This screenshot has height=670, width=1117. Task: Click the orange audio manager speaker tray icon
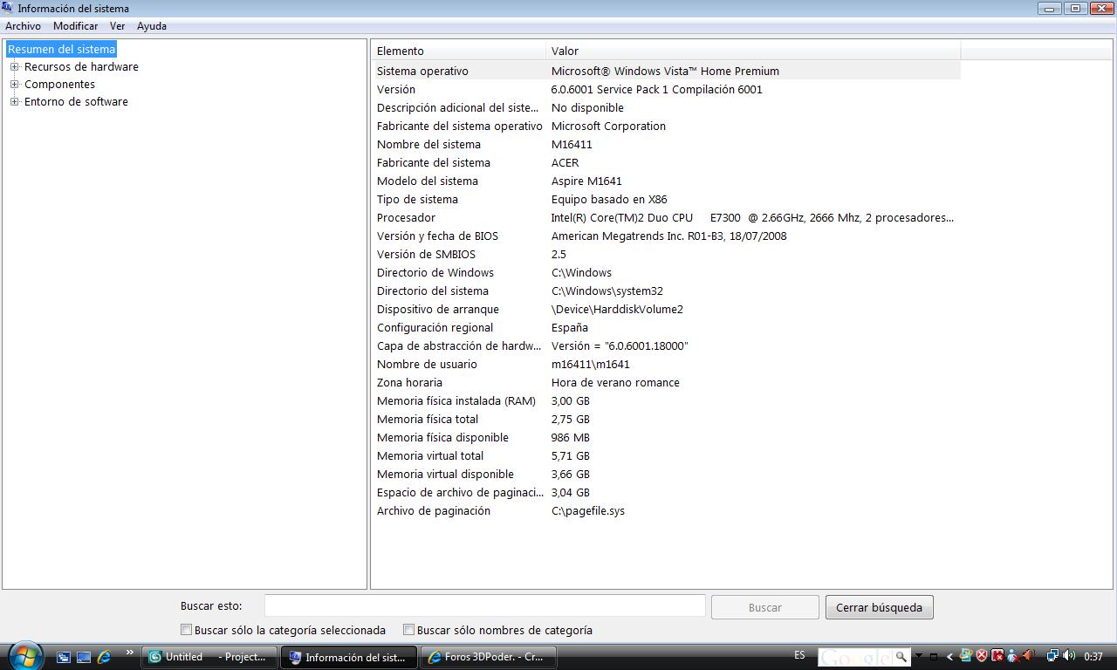pos(1029,655)
